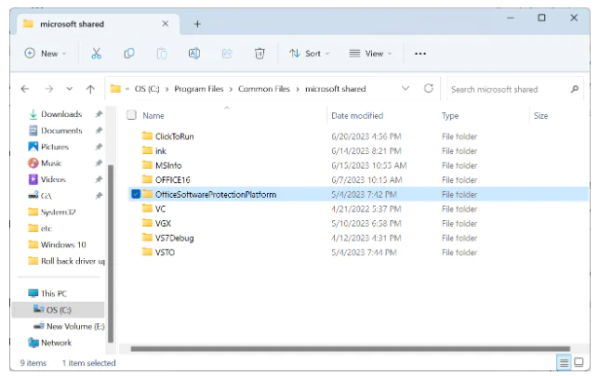Sort by Name column header
Screen dimensions: 599x376
coord(153,115)
